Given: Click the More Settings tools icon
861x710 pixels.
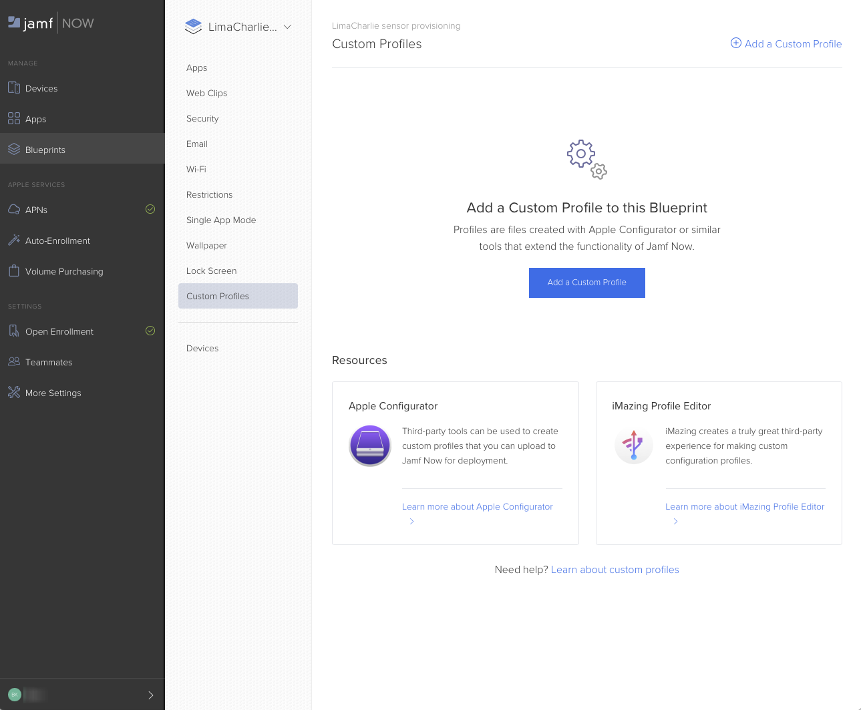Looking at the screenshot, I should 14,393.
